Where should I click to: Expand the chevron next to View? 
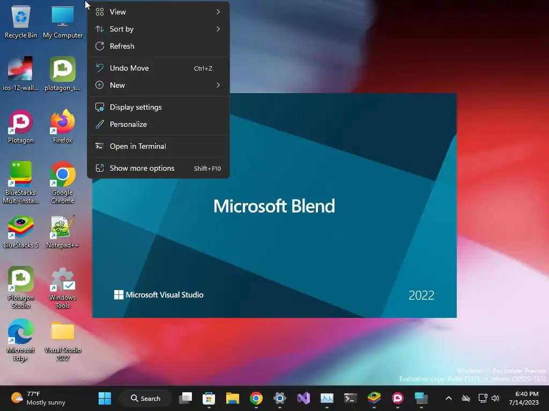click(x=218, y=12)
